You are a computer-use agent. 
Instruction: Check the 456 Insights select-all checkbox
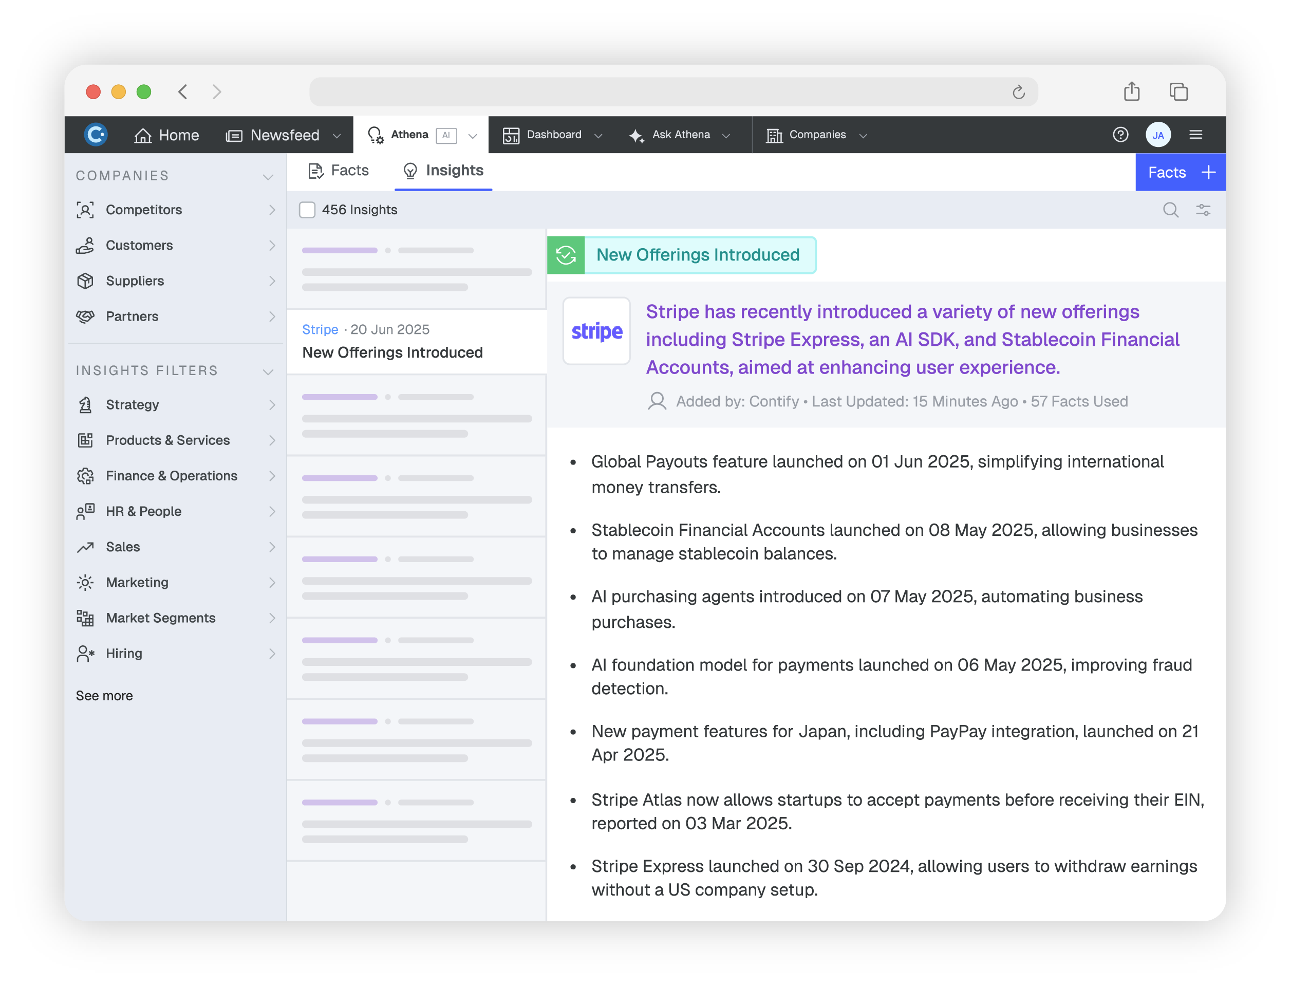tap(307, 210)
